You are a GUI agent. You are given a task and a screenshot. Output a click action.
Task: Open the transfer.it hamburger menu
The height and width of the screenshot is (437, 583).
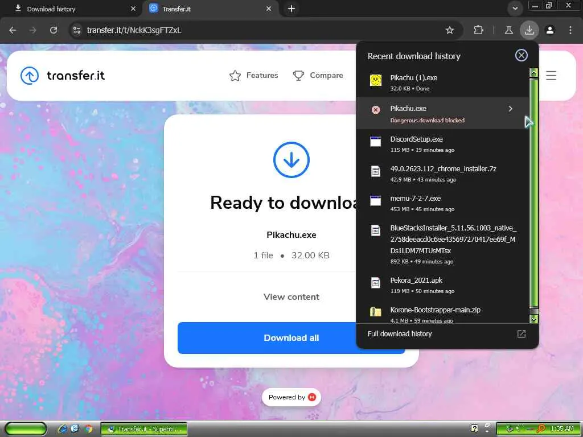click(x=551, y=76)
